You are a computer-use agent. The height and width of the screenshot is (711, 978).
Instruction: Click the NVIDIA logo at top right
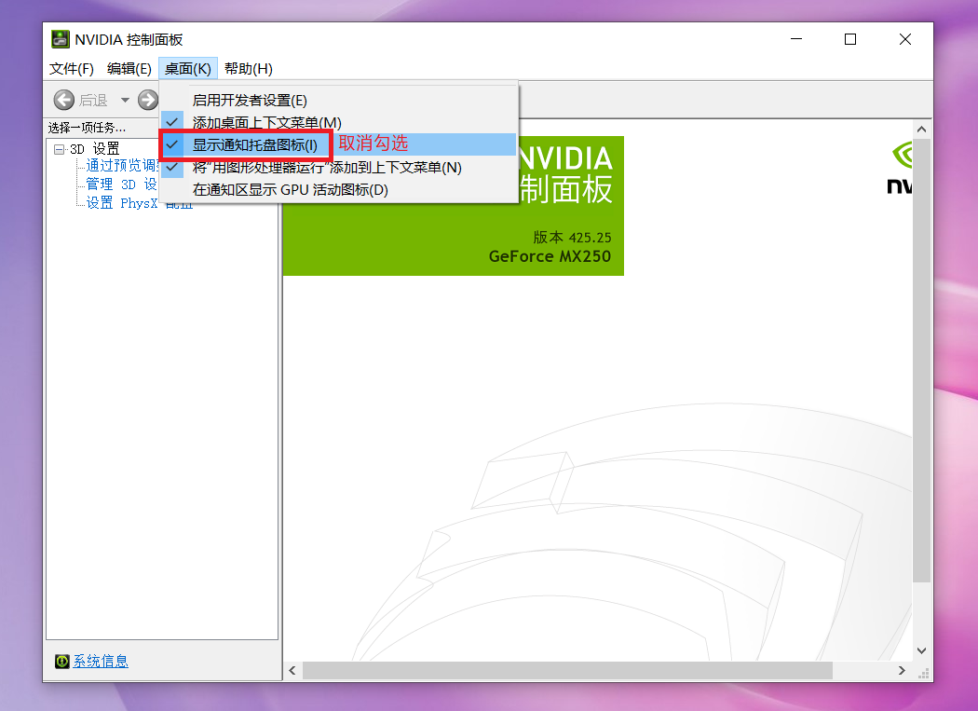click(x=900, y=168)
